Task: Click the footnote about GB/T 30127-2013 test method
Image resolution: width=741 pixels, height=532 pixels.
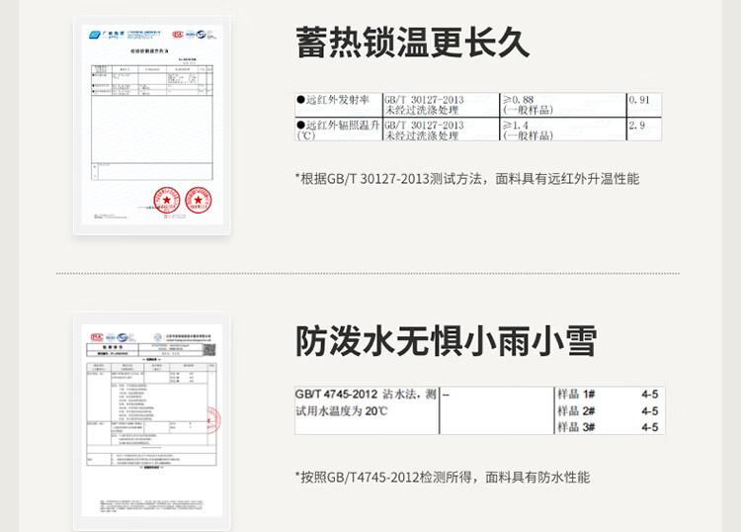Action: (x=466, y=179)
